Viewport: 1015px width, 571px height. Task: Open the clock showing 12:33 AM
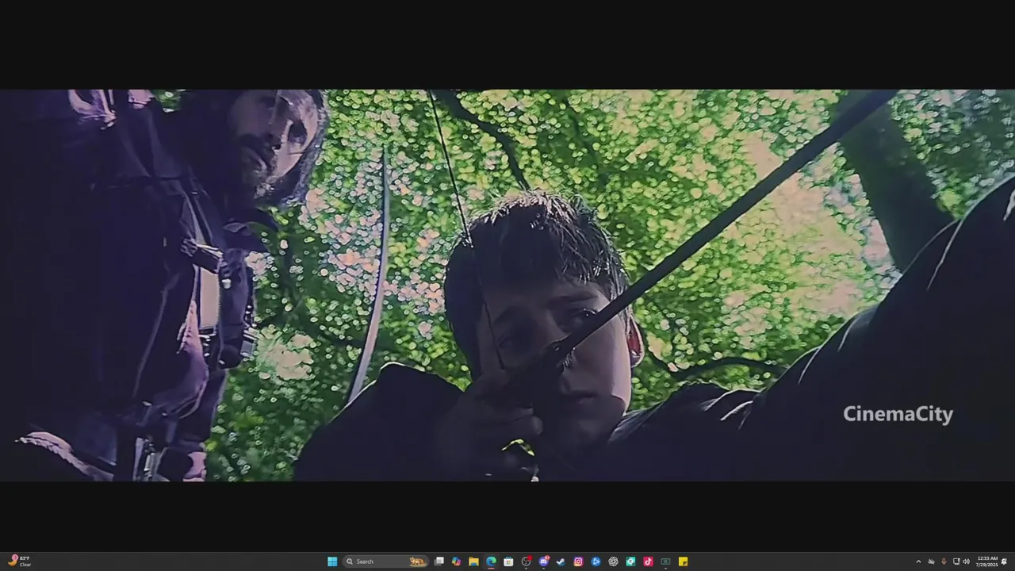pos(987,561)
